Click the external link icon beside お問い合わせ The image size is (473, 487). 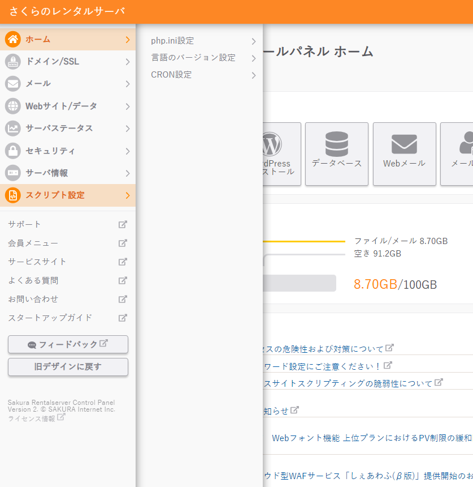pos(123,299)
